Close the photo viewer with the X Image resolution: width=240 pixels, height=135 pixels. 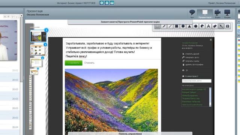211,40
